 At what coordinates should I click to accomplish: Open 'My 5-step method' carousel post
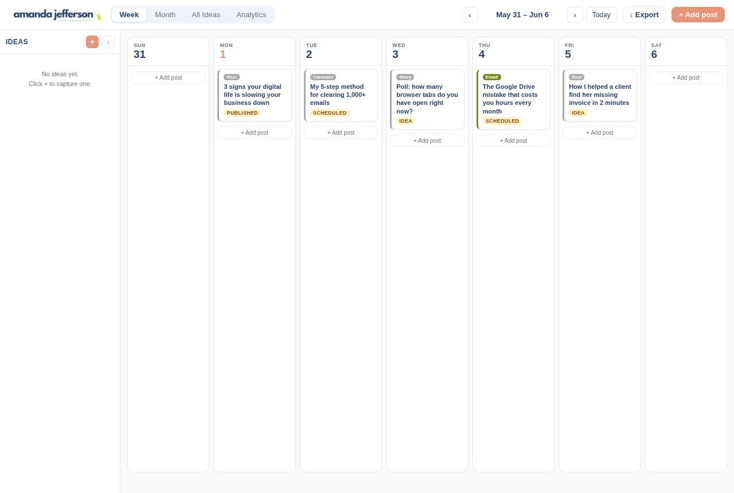(x=341, y=95)
